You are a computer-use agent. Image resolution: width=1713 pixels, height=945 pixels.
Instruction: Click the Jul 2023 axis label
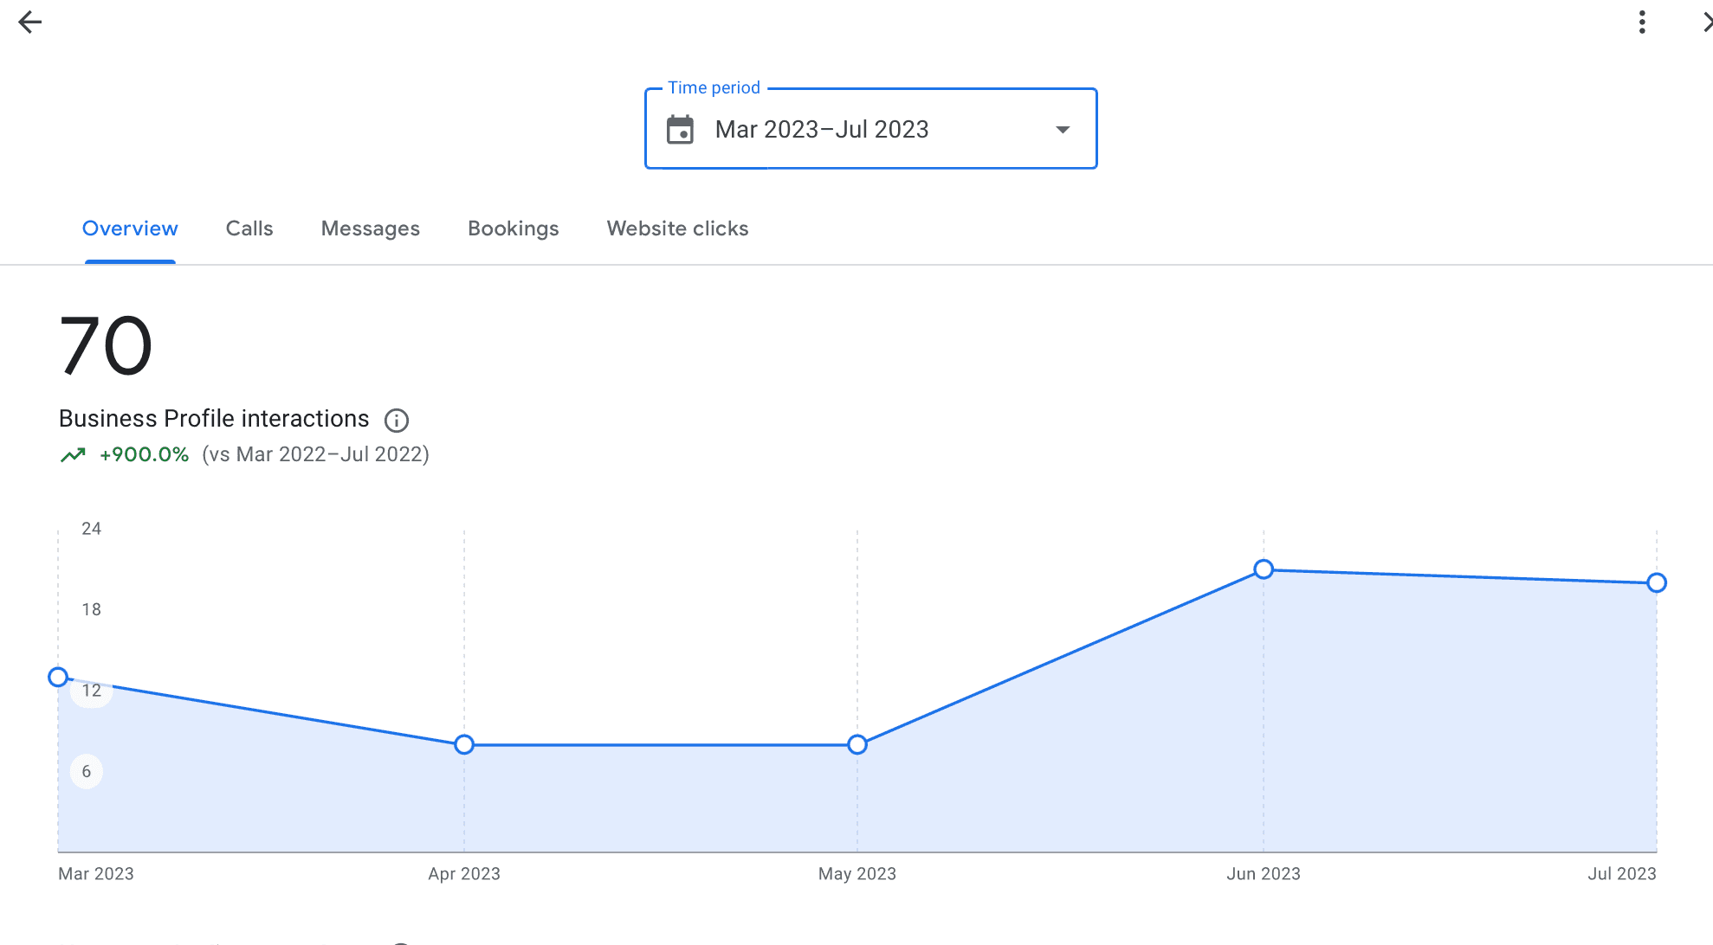[1622, 874]
